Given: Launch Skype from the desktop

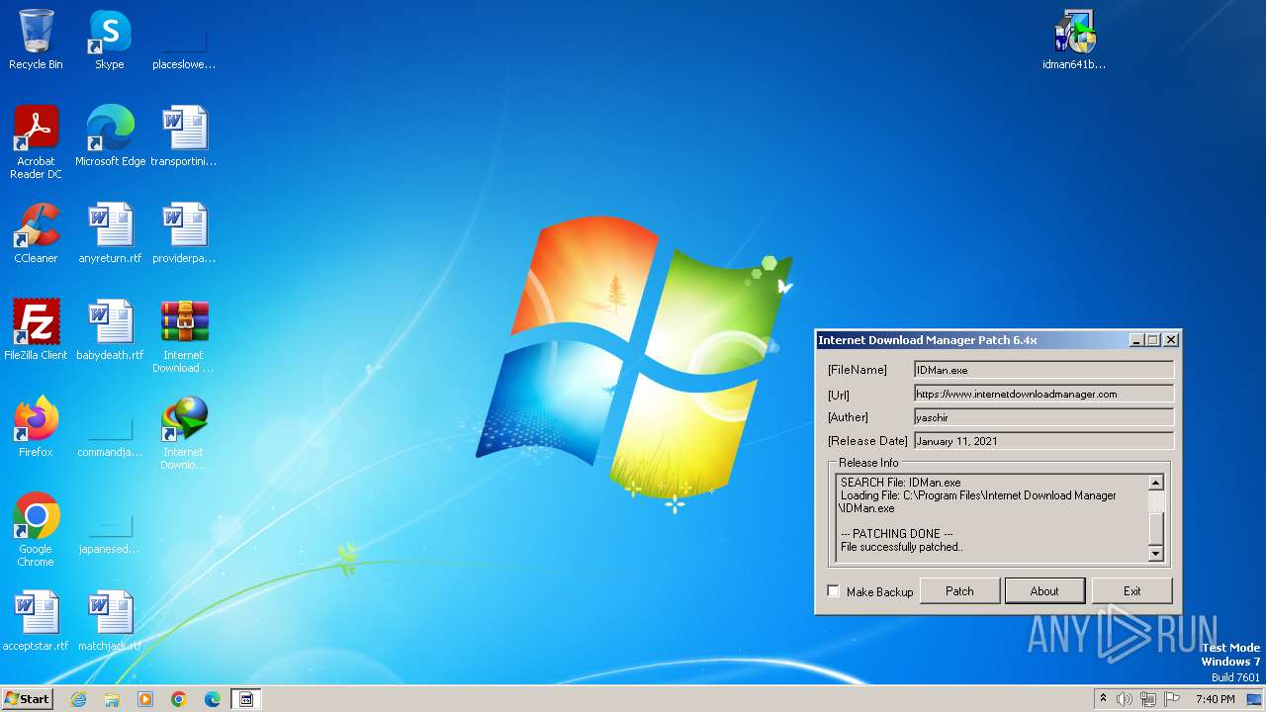Looking at the screenshot, I should (x=110, y=40).
